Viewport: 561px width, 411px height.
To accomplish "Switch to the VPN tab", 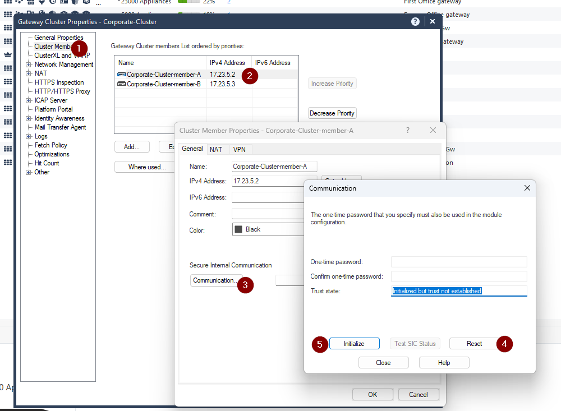I will [240, 149].
